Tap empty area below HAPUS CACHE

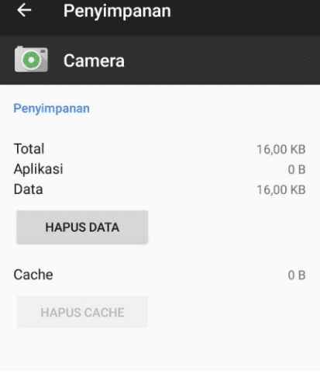[160, 349]
